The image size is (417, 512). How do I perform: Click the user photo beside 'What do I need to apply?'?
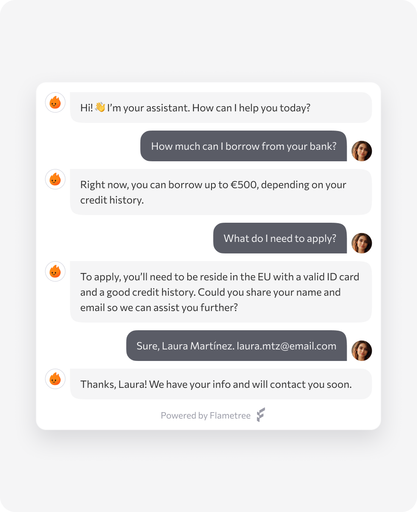(362, 243)
